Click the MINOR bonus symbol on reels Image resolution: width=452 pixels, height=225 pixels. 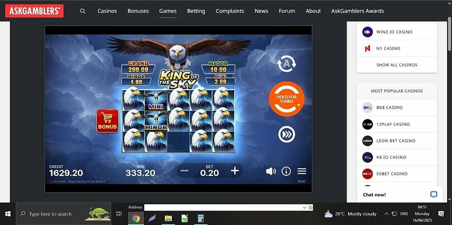156,121
